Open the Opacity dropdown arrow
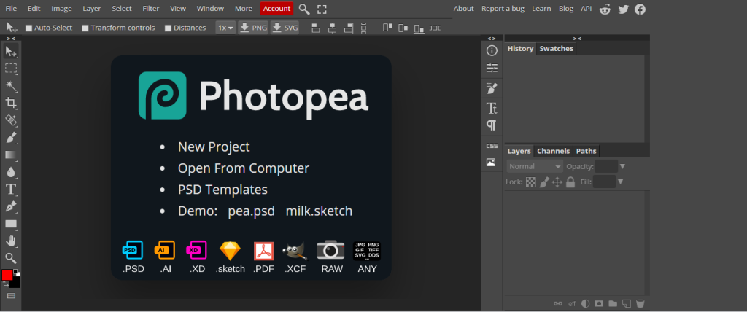This screenshot has width=747, height=312. pyautogui.click(x=622, y=166)
